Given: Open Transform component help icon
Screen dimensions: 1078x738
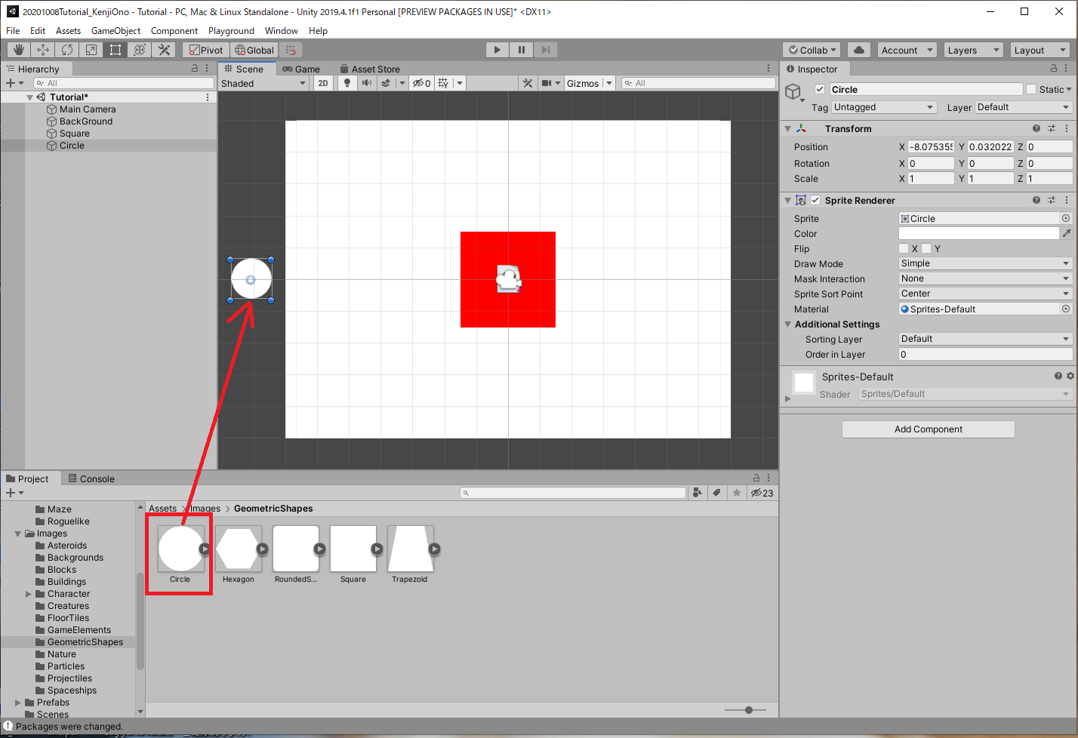Looking at the screenshot, I should point(1036,128).
